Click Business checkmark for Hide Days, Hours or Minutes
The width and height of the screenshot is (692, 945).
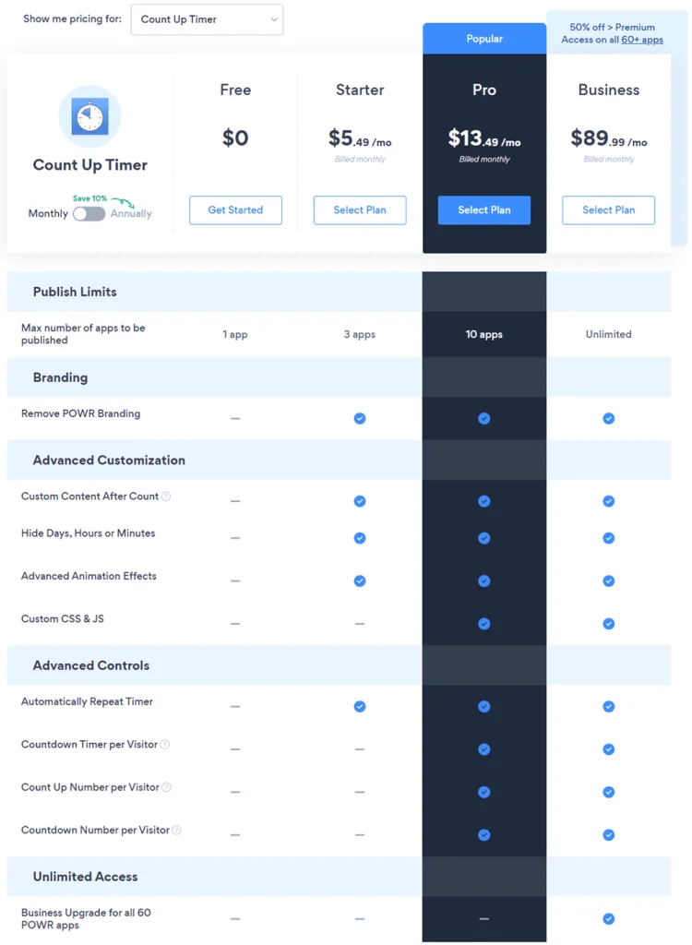click(609, 538)
